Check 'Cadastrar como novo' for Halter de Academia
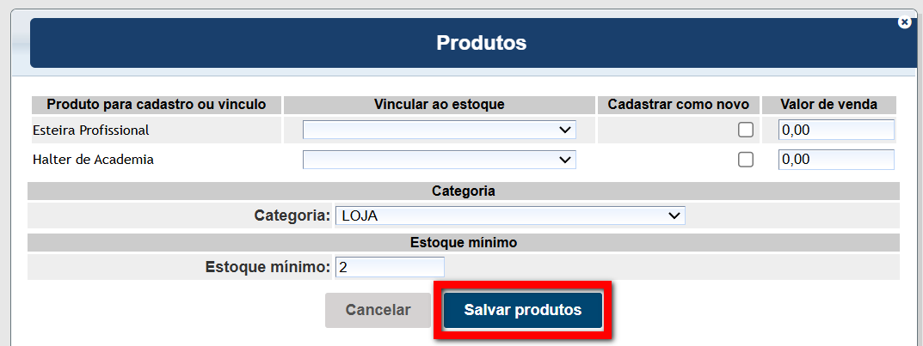923x346 pixels. (746, 160)
